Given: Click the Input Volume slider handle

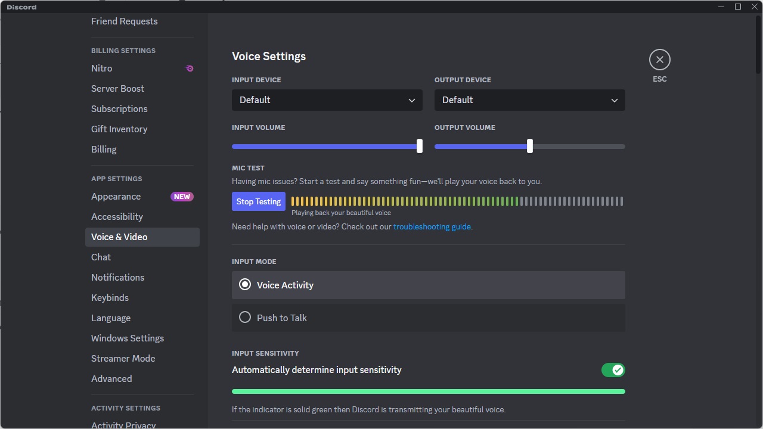Looking at the screenshot, I should pyautogui.click(x=420, y=147).
